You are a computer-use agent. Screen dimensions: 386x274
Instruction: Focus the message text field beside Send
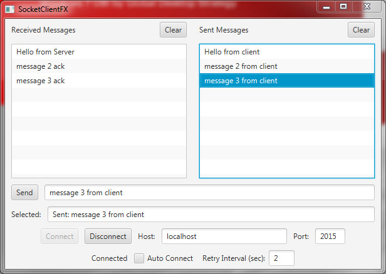tap(209, 193)
